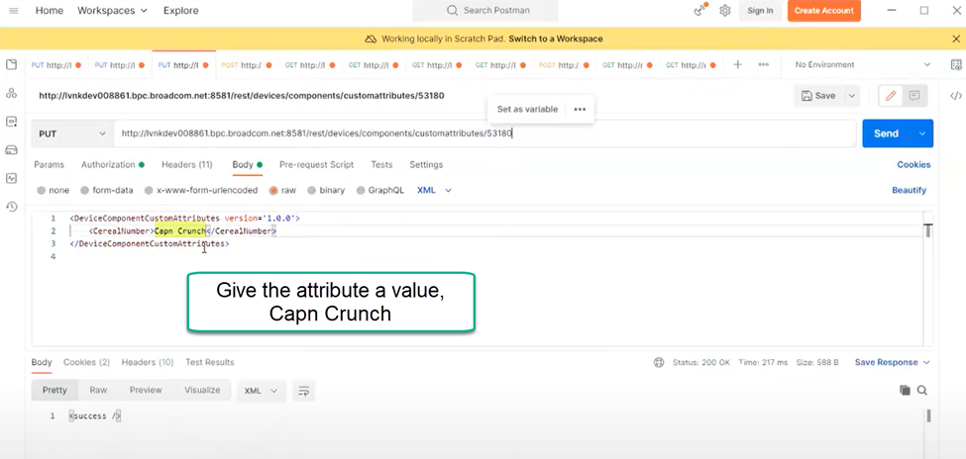Image resolution: width=966 pixels, height=459 pixels.
Task: Open the satellite capture requests icon
Action: [700, 10]
